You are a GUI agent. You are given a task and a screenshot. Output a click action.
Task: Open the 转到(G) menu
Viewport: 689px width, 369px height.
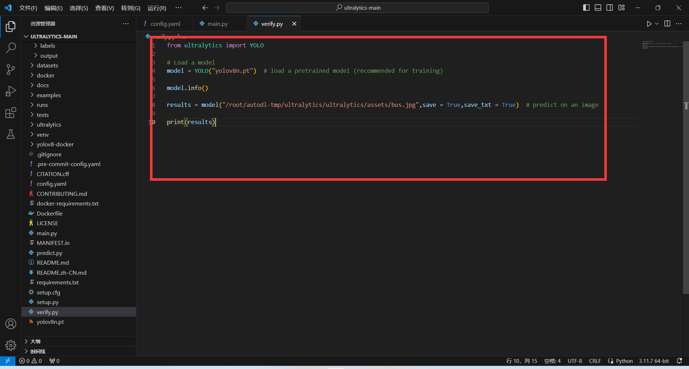[x=131, y=8]
